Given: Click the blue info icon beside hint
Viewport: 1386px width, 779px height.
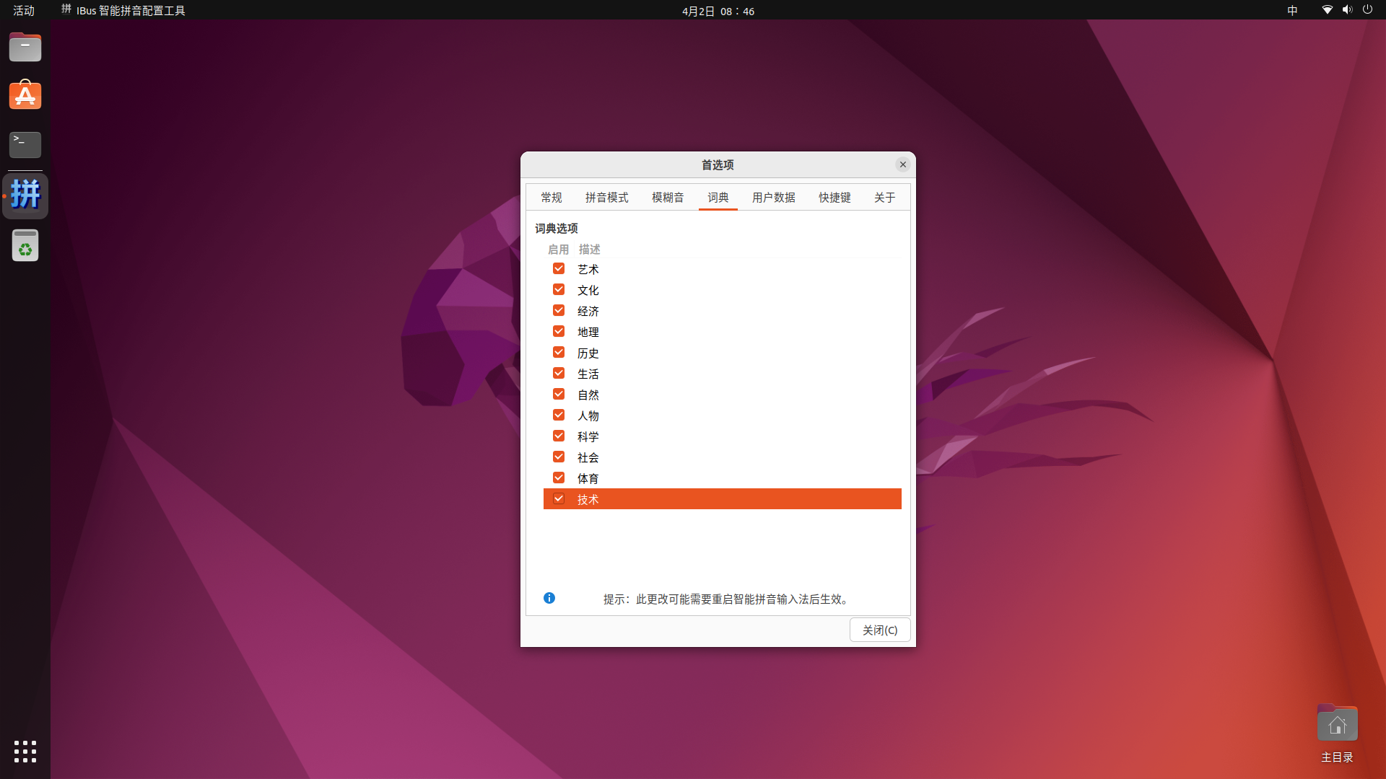Looking at the screenshot, I should point(549,598).
